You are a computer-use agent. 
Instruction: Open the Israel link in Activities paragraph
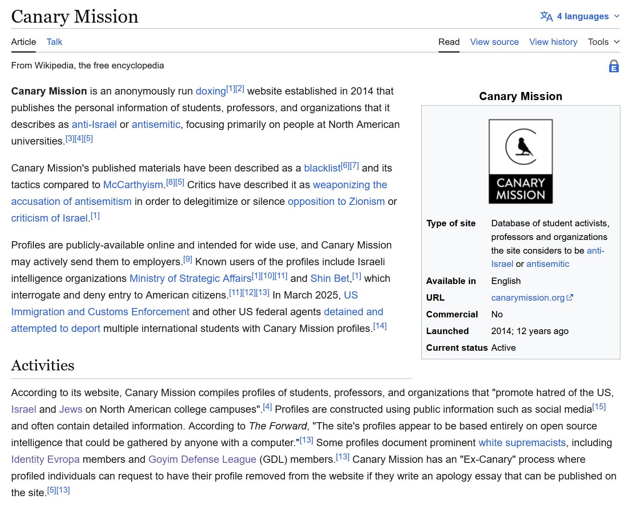click(24, 409)
